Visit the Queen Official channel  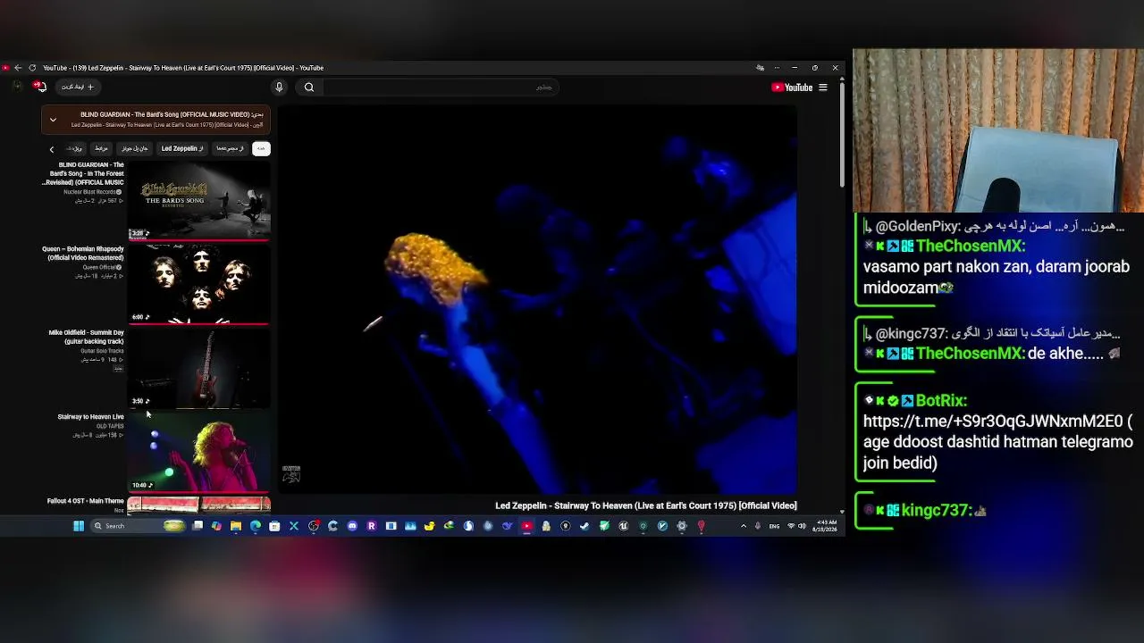coord(102,267)
